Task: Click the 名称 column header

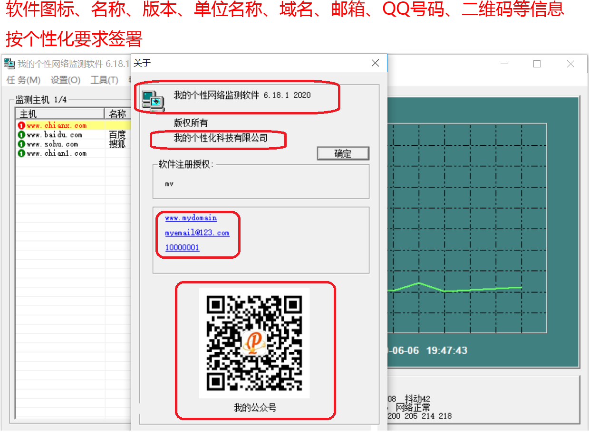Action: [117, 114]
